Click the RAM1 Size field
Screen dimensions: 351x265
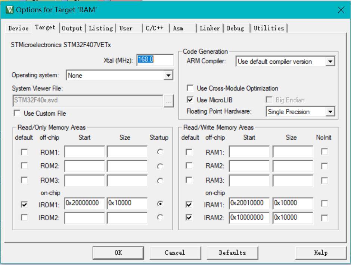(293, 152)
